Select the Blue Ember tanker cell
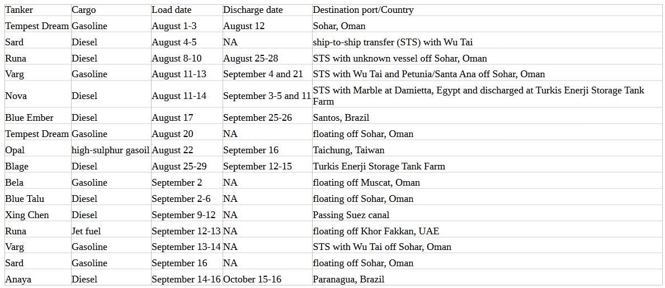 click(30, 118)
